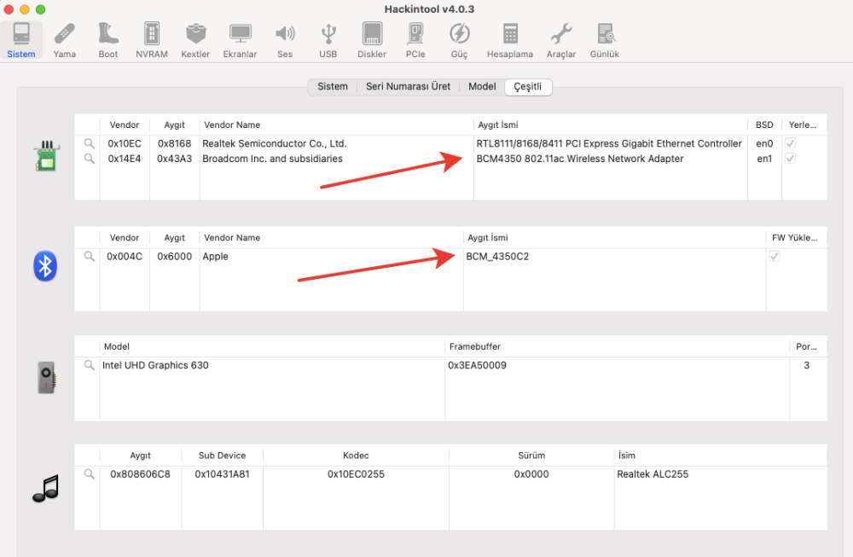Open the USB section
The height and width of the screenshot is (557, 853).
tap(328, 40)
